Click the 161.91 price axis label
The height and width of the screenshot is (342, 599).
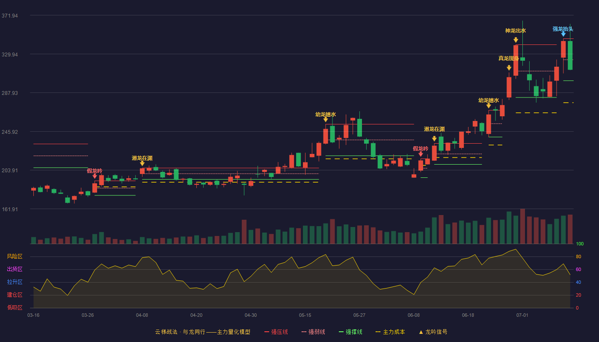[9, 209]
